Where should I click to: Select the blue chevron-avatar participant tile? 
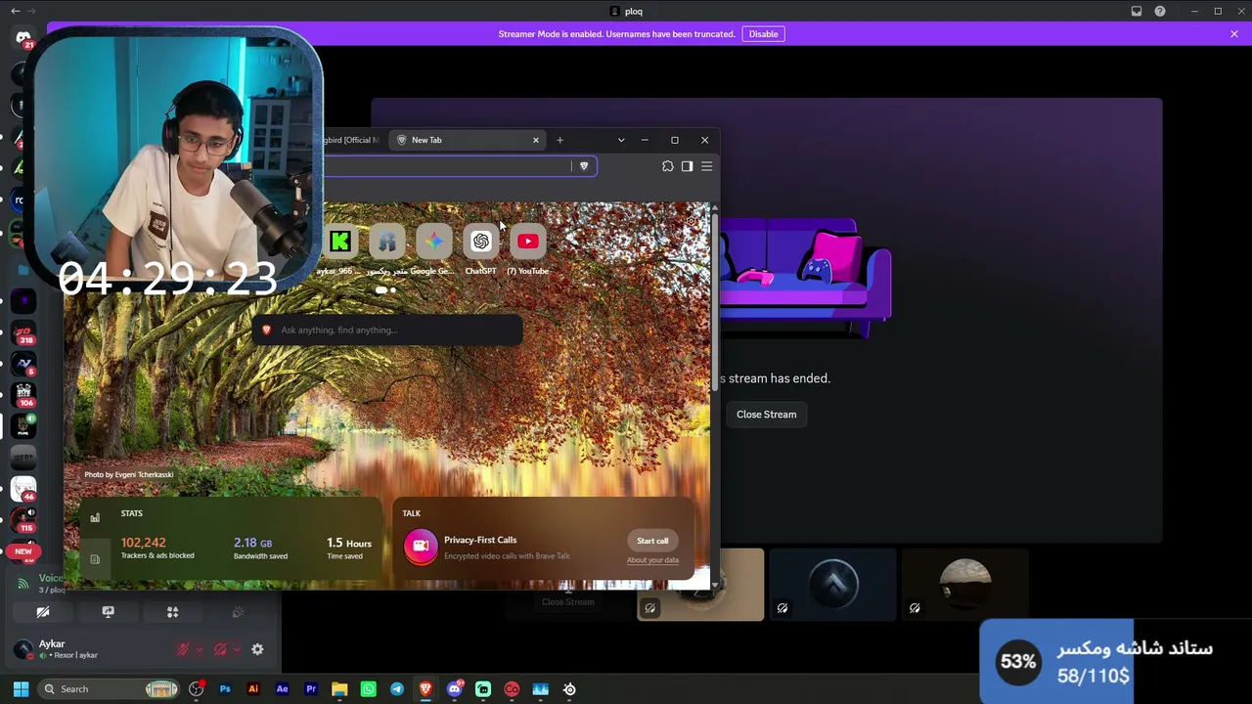pyautogui.click(x=832, y=585)
